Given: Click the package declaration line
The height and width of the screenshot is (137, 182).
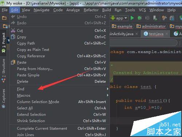Looking at the screenshot, I should click(146, 52).
